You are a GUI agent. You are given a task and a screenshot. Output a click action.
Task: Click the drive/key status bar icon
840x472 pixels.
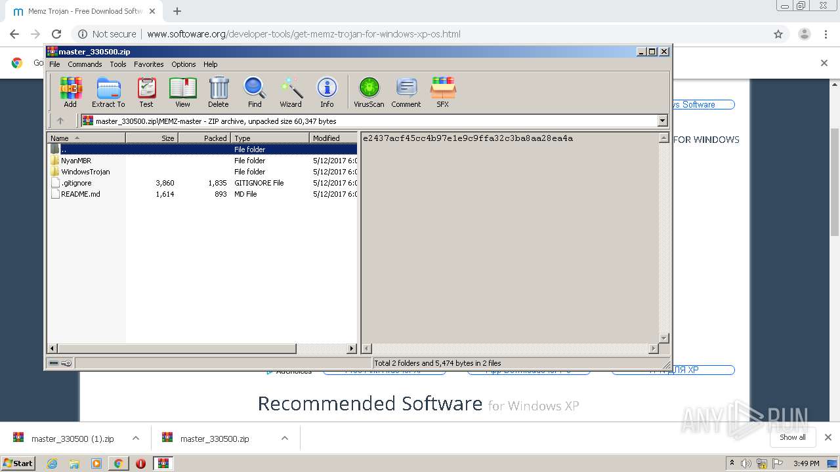point(60,363)
